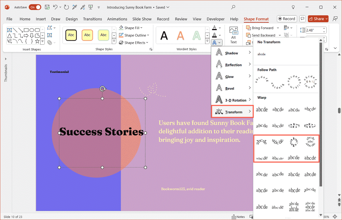Open the Reflection submenu
Viewport: 342px width, 220px height.
[232, 65]
